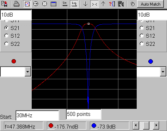Click the save data icon
Image resolution: width=167 pixels, height=131 pixels.
tap(4, 4)
